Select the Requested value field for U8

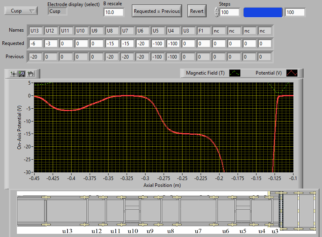(112, 43)
